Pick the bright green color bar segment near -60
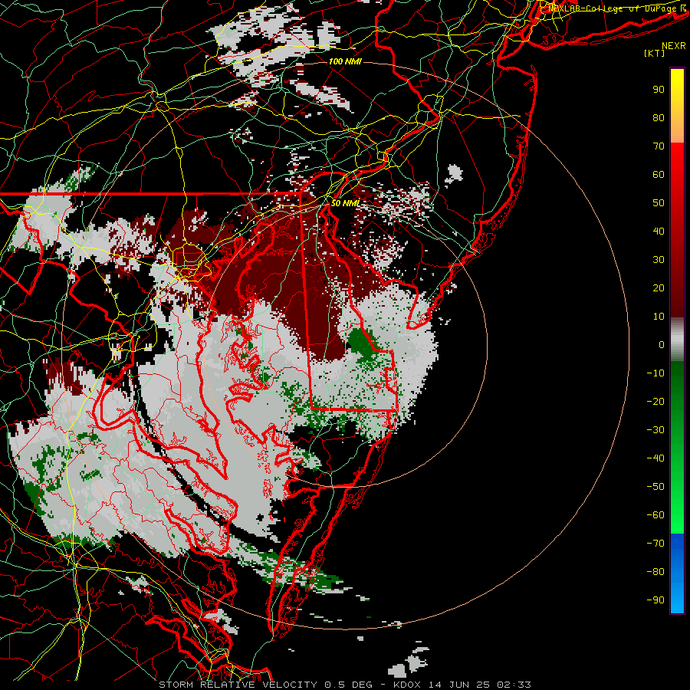The width and height of the screenshot is (690, 690). (x=677, y=515)
